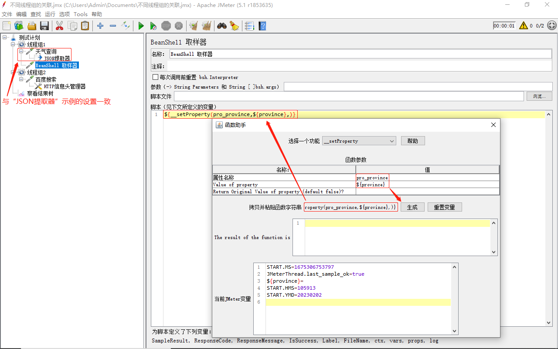This screenshot has height=349, width=558.
Task: Open the 文件 menu
Action: (7, 14)
